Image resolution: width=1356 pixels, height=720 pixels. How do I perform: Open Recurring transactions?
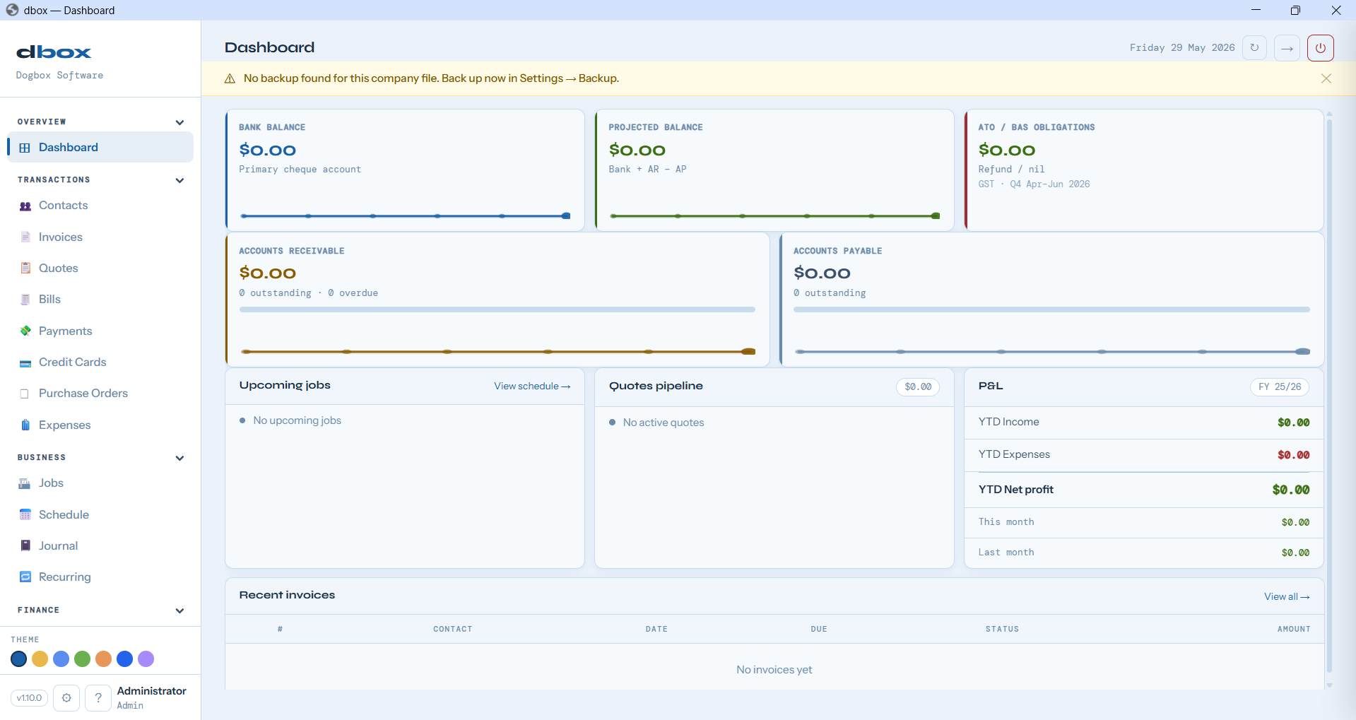100,577
